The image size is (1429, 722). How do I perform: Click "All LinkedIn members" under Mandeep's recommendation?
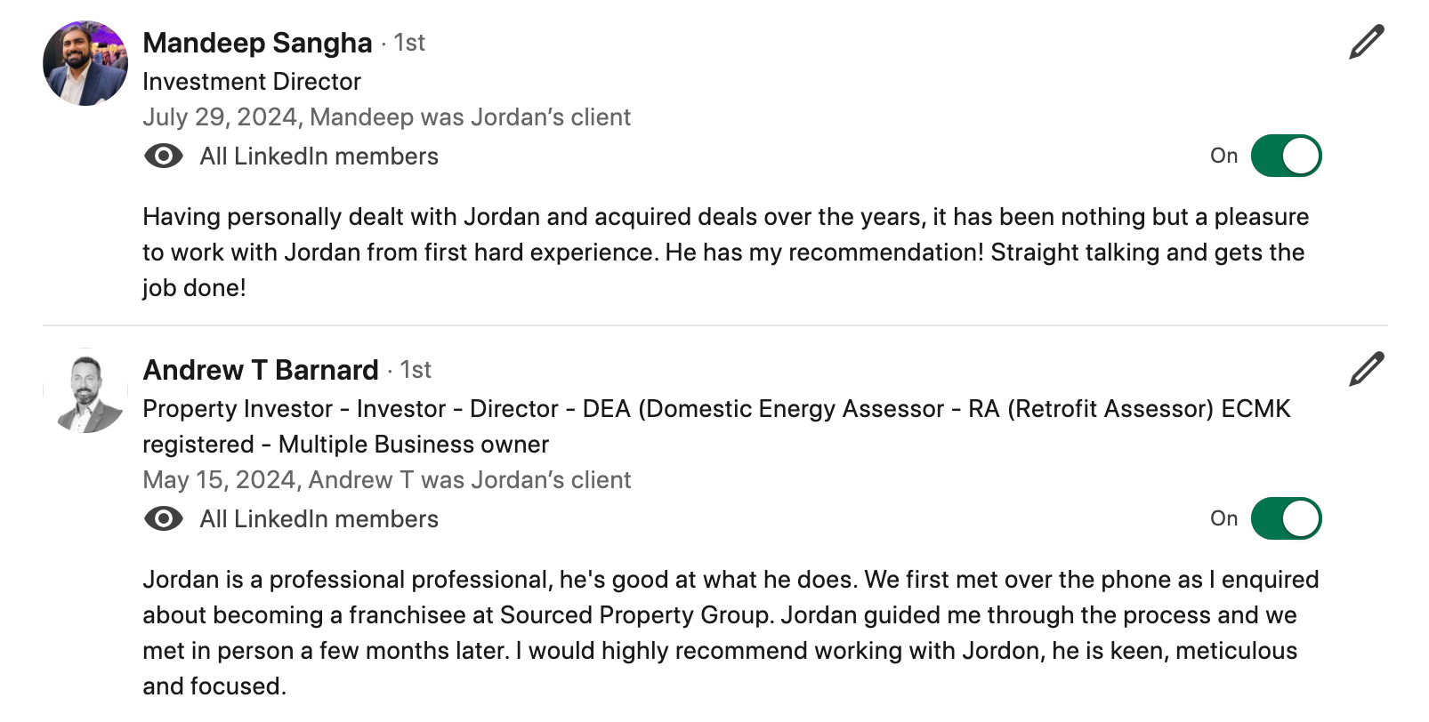click(x=319, y=156)
